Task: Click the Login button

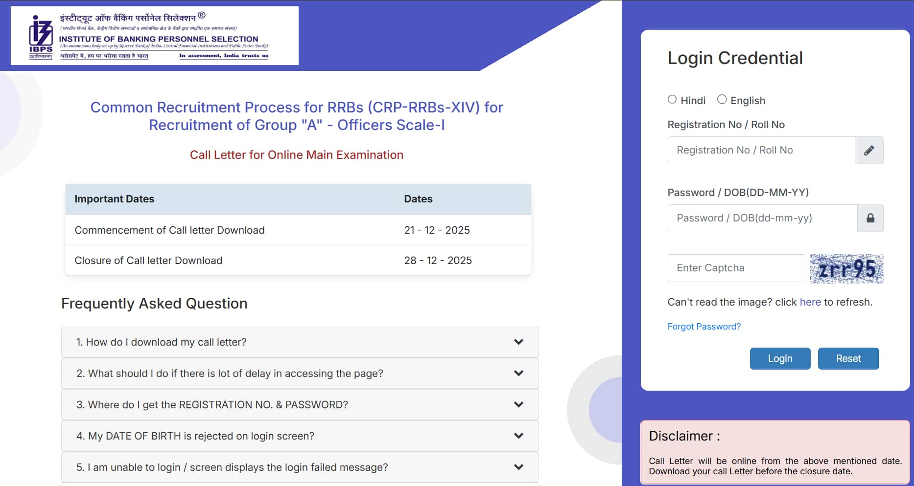Action: click(780, 358)
